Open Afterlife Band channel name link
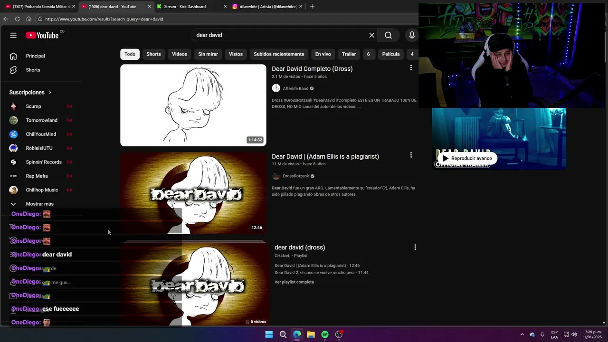Image resolution: width=608 pixels, height=342 pixels. click(295, 88)
